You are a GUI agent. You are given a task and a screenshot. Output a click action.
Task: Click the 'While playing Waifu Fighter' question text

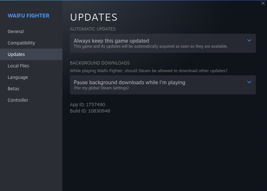coord(149,71)
